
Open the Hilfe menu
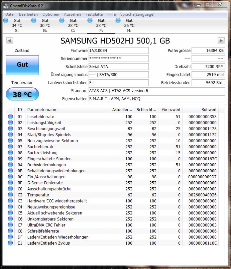111,14
